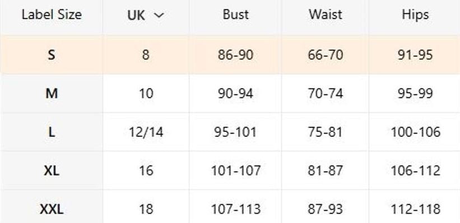Click the Hips column header

[x=415, y=15]
